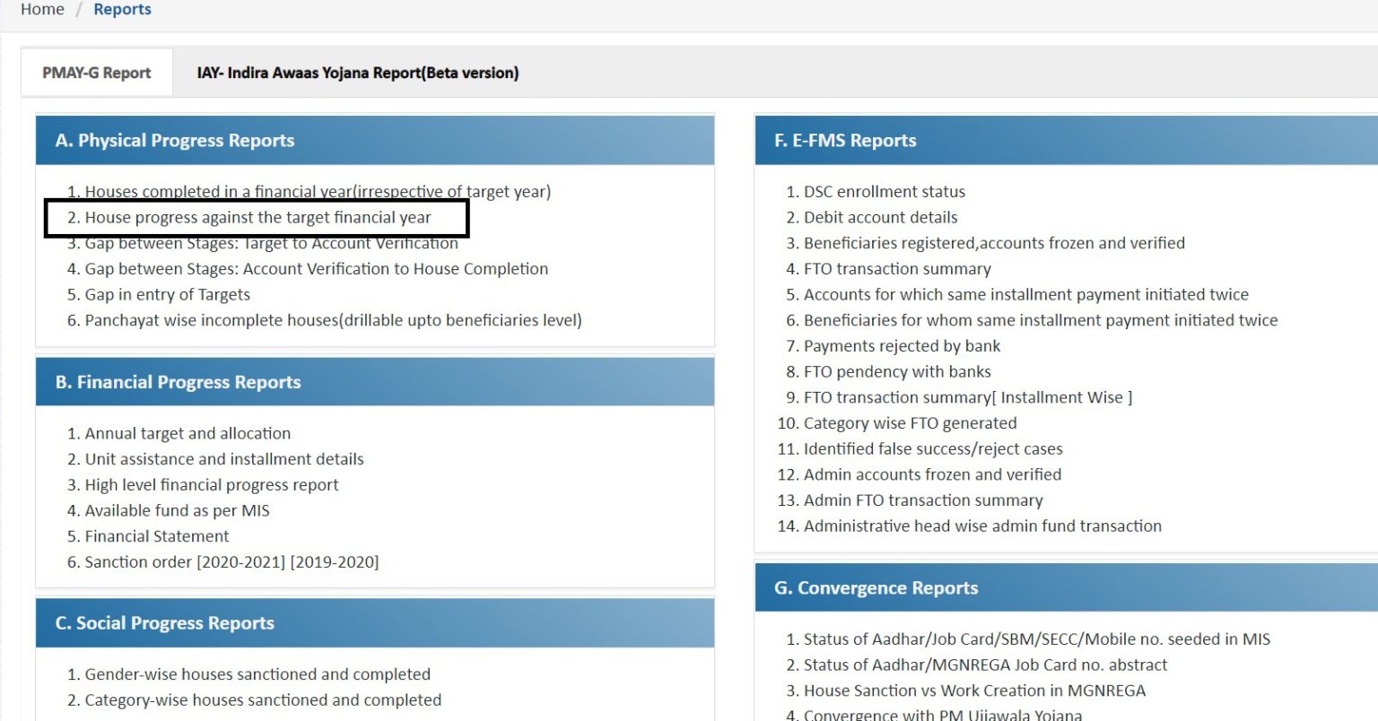1378x721 pixels.
Task: Open the Financial Statement report
Action: (x=157, y=537)
